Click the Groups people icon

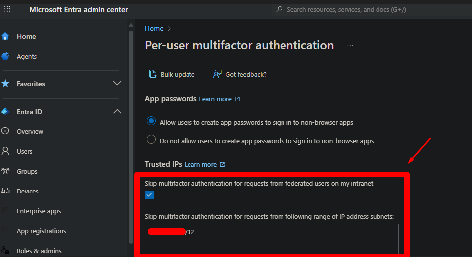tap(5, 171)
